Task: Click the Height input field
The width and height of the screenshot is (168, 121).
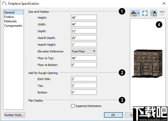Action: (x=84, y=17)
